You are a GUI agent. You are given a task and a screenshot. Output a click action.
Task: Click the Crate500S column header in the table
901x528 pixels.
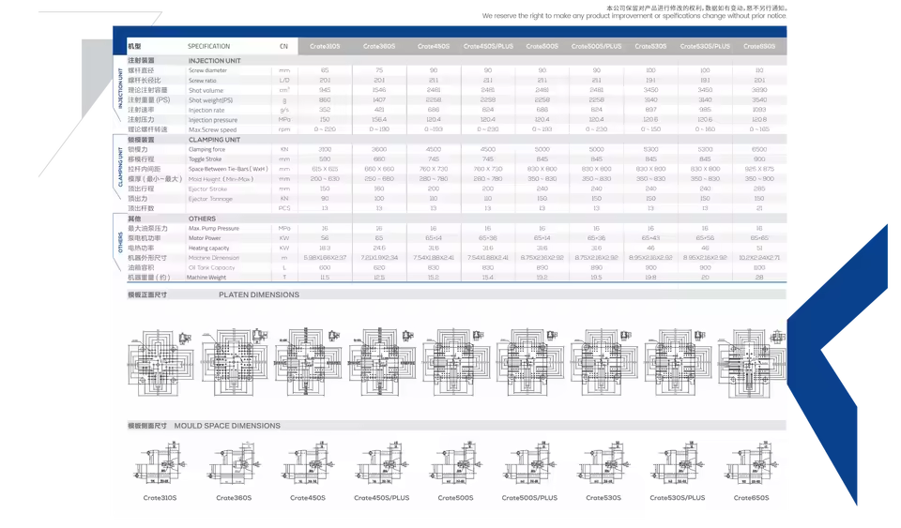click(x=542, y=47)
